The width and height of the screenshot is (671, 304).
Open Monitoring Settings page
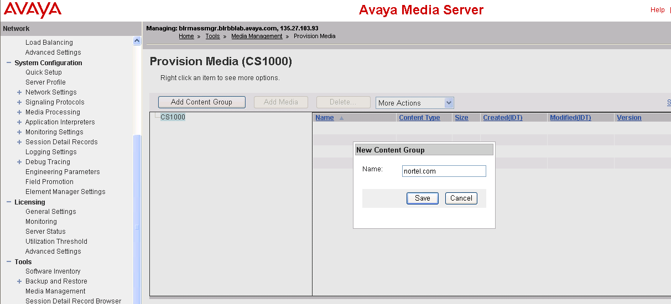click(54, 132)
